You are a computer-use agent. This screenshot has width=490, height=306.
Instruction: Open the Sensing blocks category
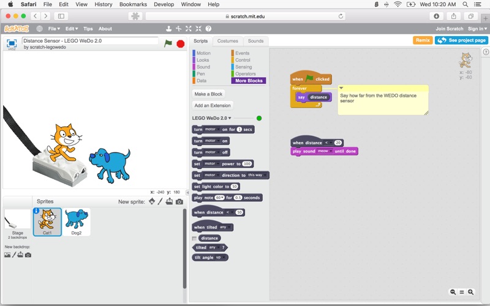coord(243,67)
